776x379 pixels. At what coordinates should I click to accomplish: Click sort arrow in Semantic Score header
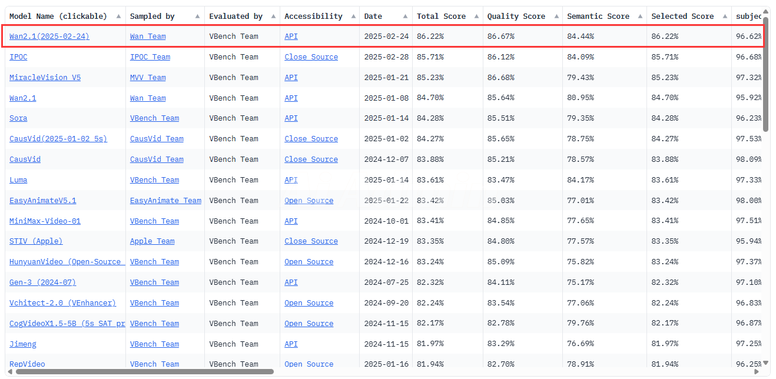point(639,16)
